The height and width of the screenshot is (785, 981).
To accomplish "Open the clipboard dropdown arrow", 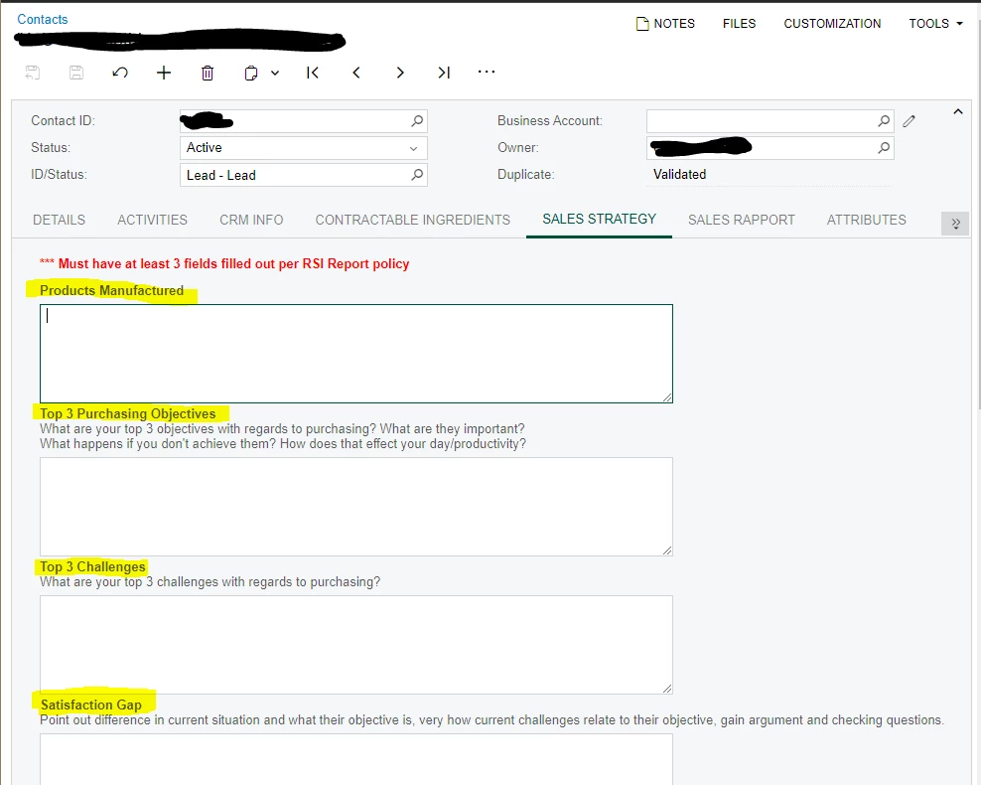I will (275, 74).
